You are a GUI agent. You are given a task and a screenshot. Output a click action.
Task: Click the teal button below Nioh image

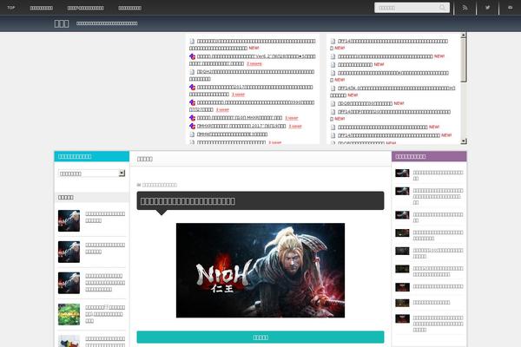(x=260, y=337)
